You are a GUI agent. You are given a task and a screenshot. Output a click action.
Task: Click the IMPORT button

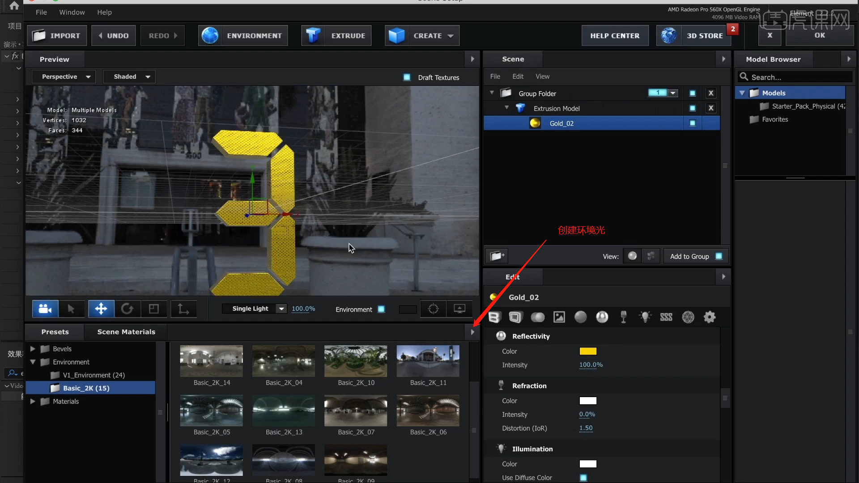click(x=57, y=35)
